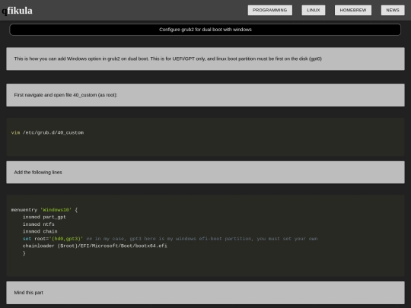Click the title 'Configure grub2 for dual boot with windows'
Image resolution: width=411 pixels, height=308 pixels.
[205, 30]
